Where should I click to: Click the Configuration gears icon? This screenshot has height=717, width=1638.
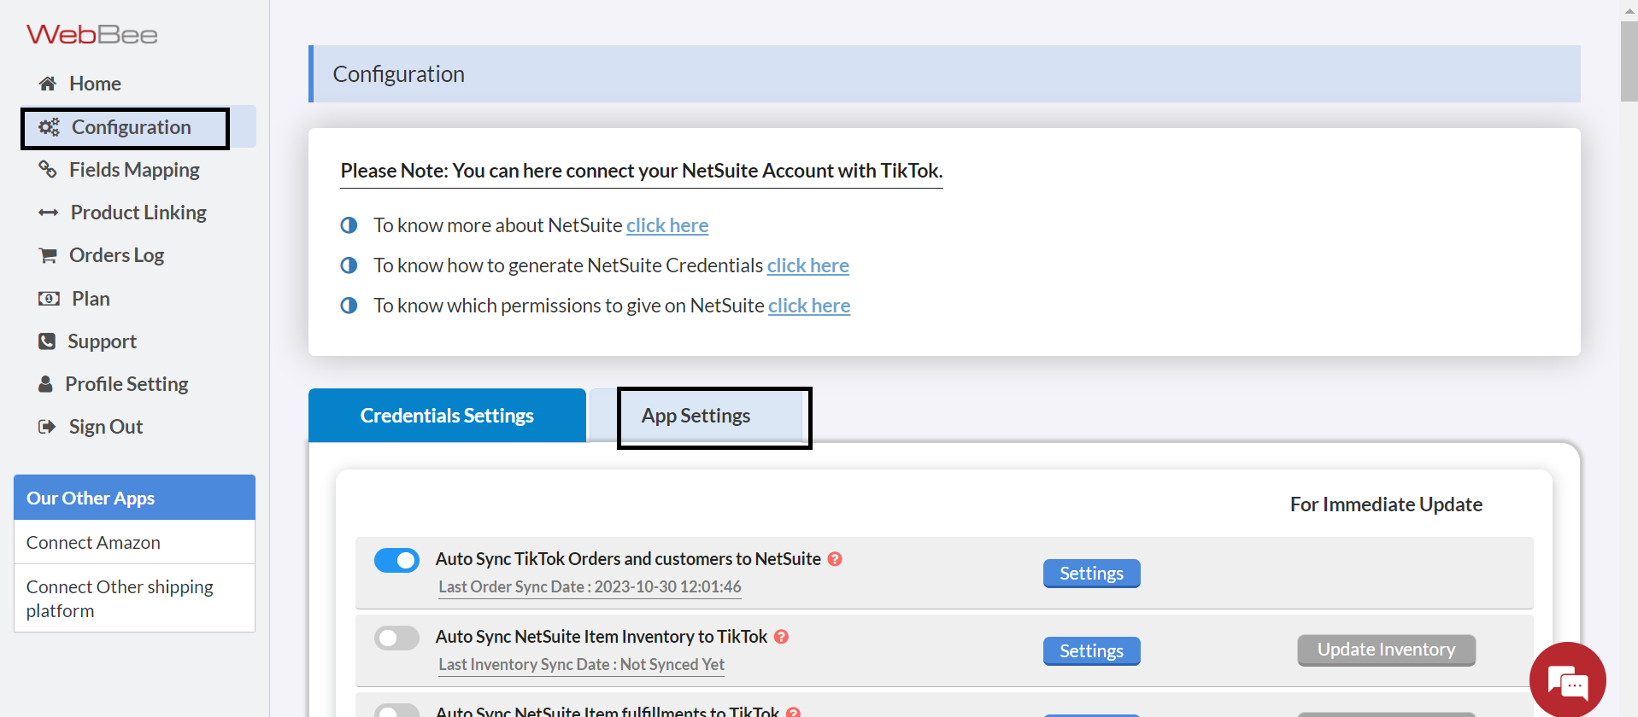pos(50,127)
